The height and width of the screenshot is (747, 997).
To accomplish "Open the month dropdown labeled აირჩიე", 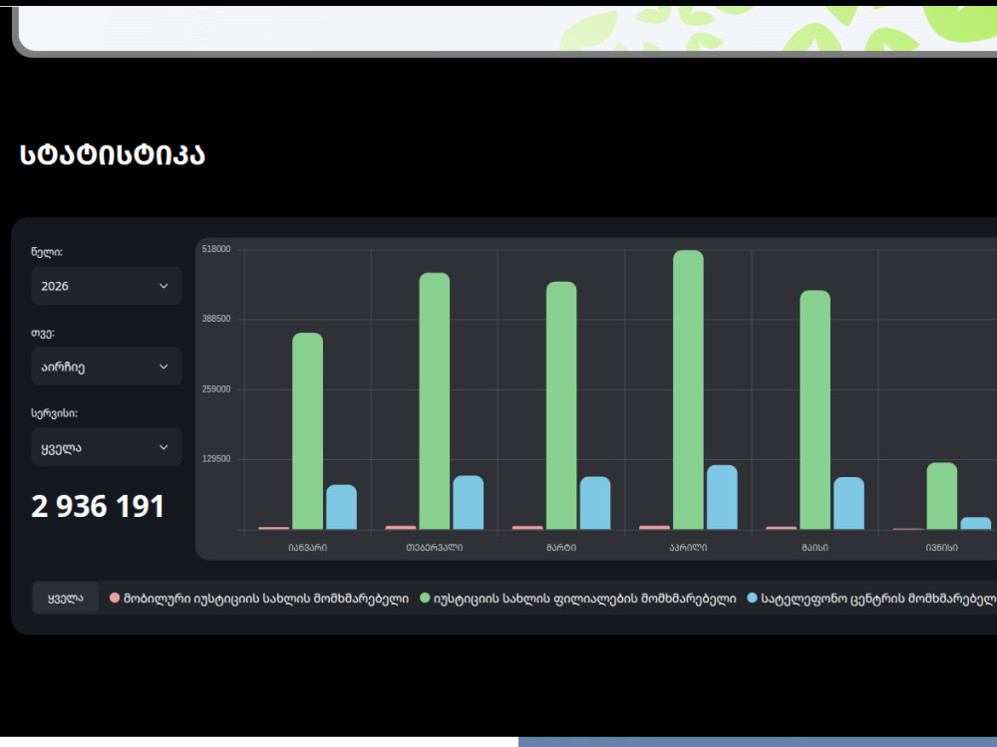I will (x=107, y=367).
